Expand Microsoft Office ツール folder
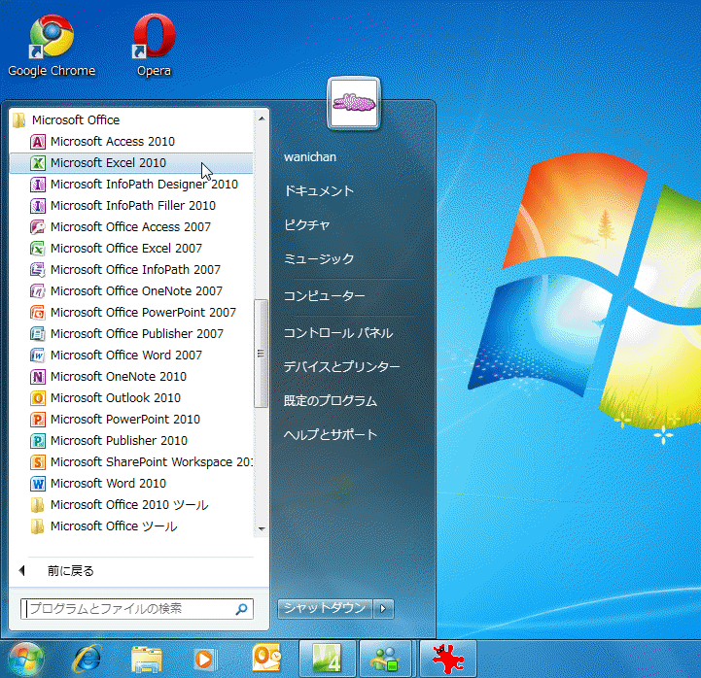Screen dimensions: 701x678 click(x=105, y=526)
